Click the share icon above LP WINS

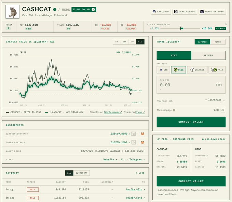(226, 24)
